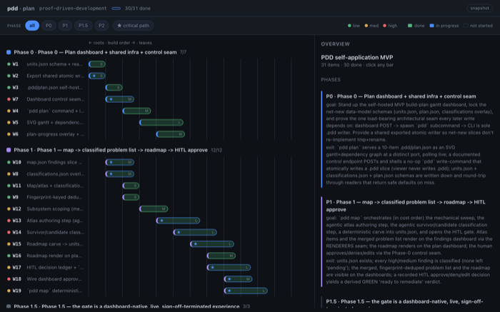Filter by phase P2
Viewport: 500px width, 312px height.
(101, 26)
